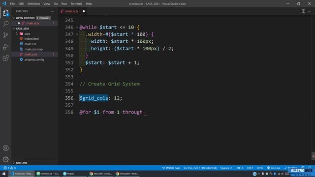Fold the .width block at line 347
The width and height of the screenshot is (315, 177).
click(77, 34)
